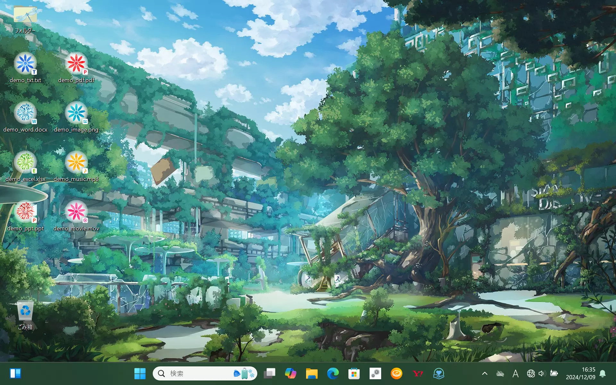Open File Explorer from the taskbar
This screenshot has height=385, width=616.
[x=312, y=373]
